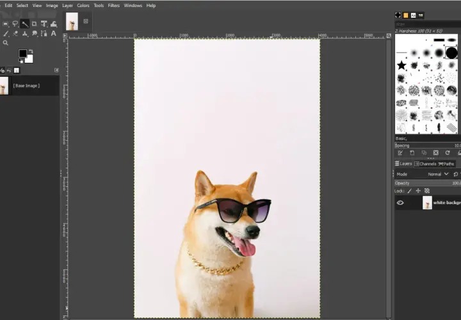Select the Fuzzy Select magic wand tool
This screenshot has height=320, width=461.
tap(25, 24)
